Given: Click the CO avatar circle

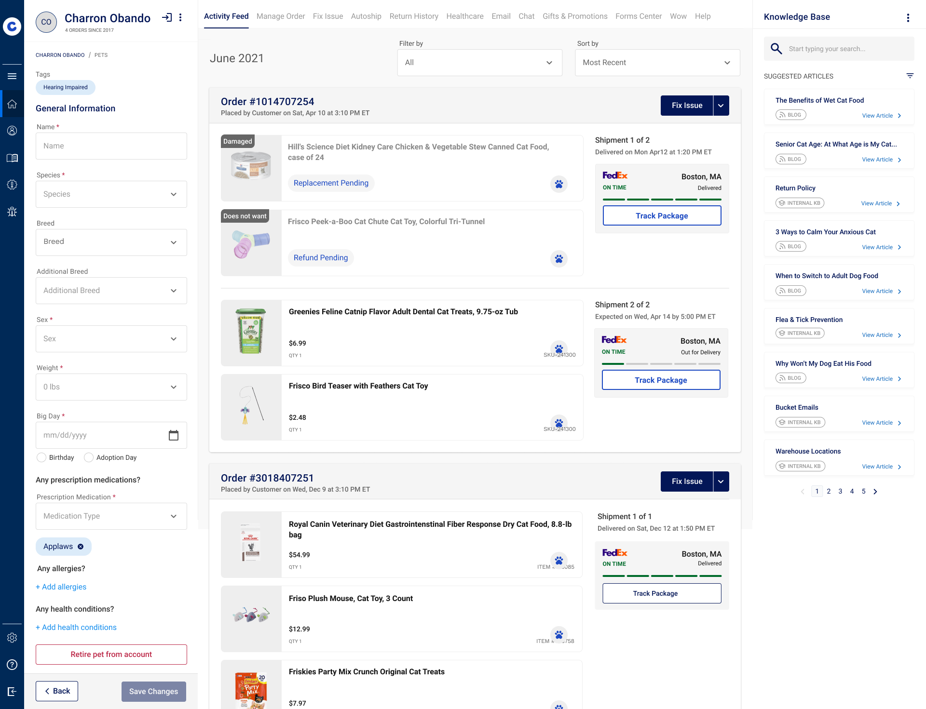Looking at the screenshot, I should coord(46,22).
